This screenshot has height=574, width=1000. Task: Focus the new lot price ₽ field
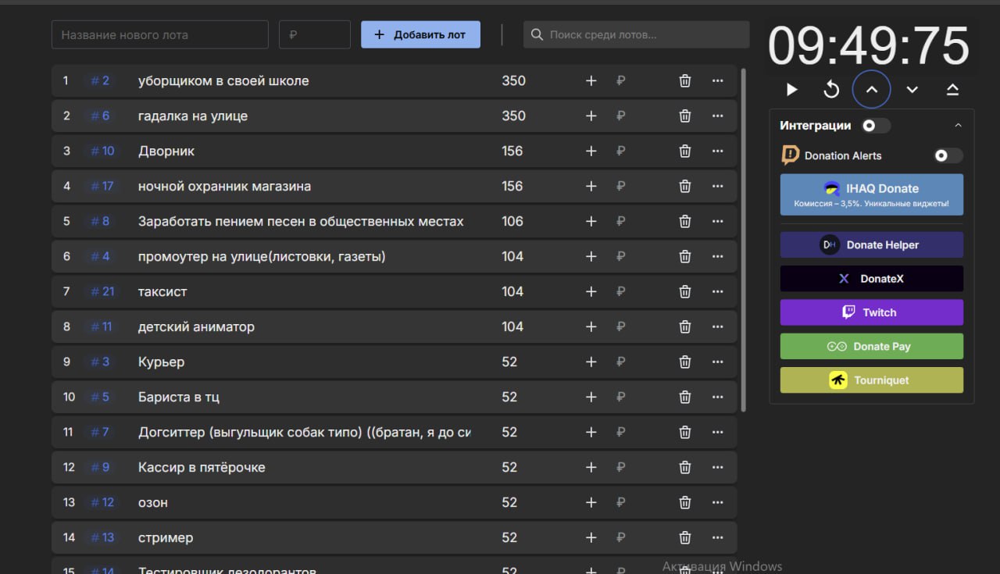(x=315, y=34)
